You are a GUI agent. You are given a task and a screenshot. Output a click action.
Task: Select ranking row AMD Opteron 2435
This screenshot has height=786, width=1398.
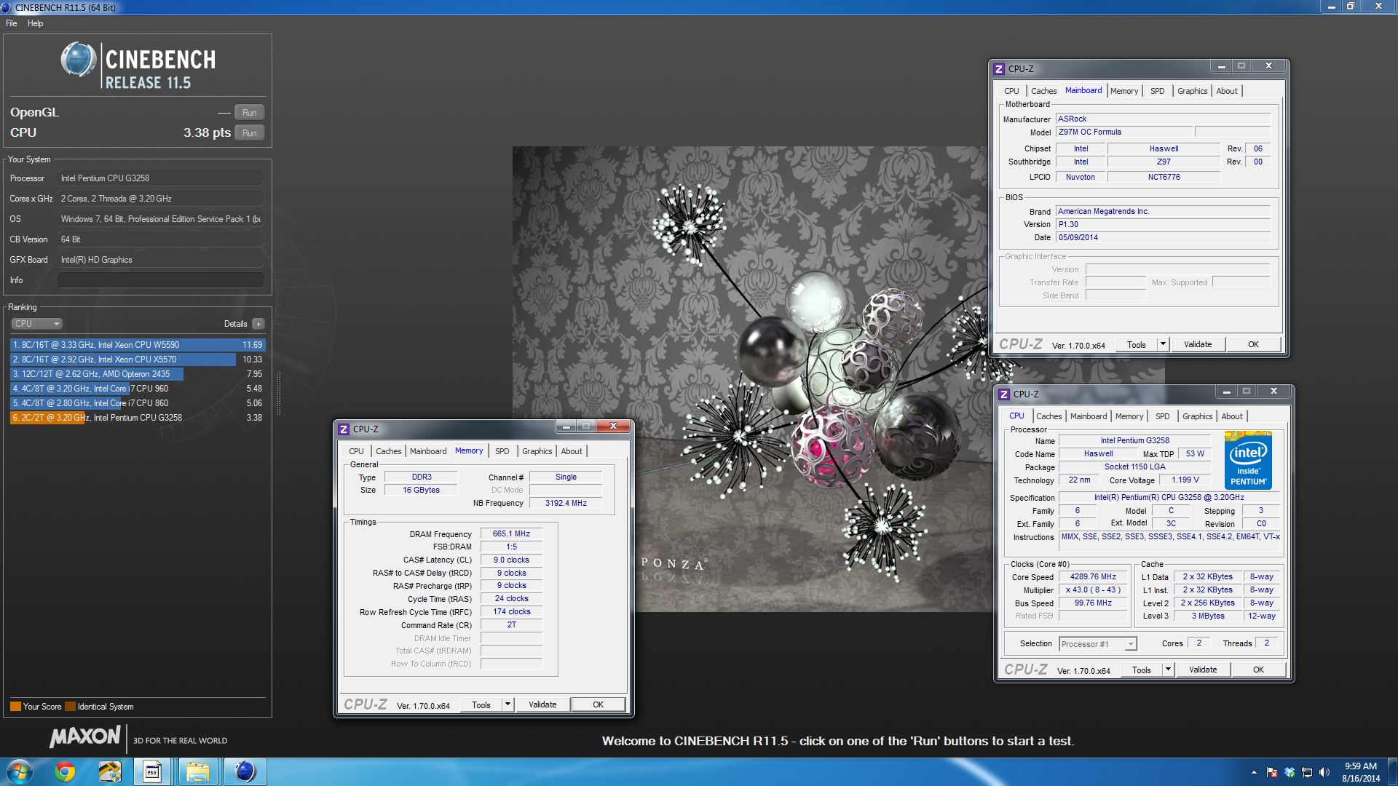(138, 374)
